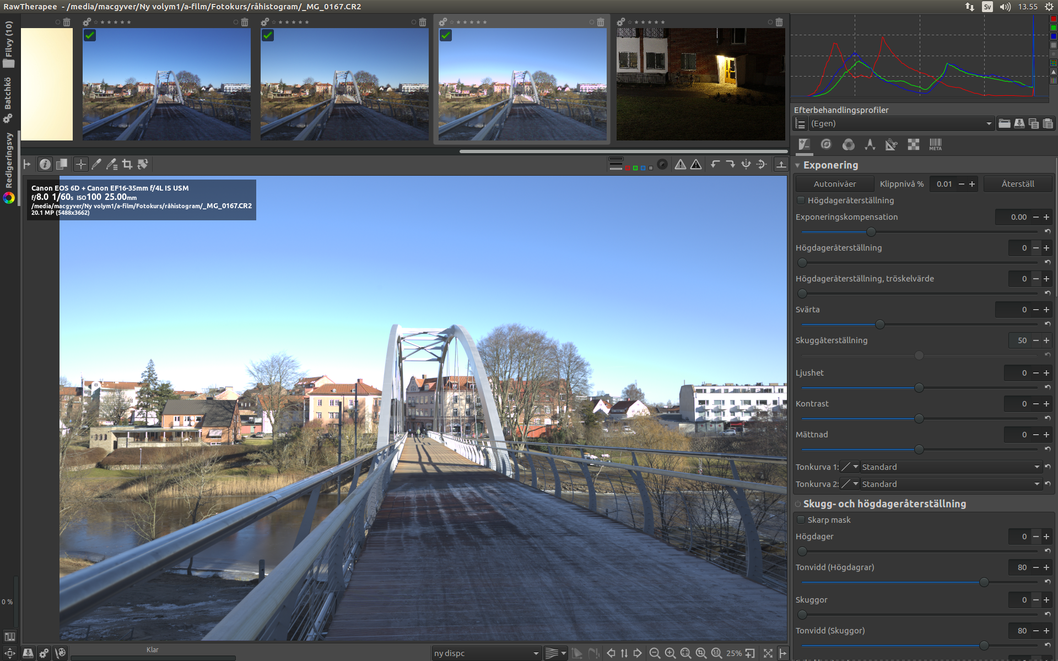The height and width of the screenshot is (661, 1058).
Task: Open the (Egen) profile dropdown
Action: [x=898, y=123]
